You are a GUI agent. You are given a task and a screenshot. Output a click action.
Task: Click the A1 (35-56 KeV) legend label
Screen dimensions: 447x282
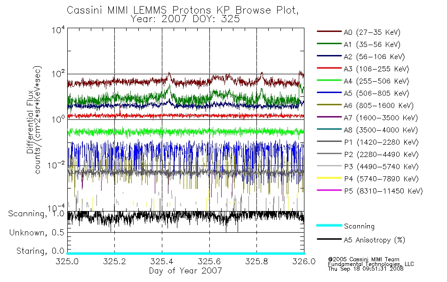click(372, 45)
